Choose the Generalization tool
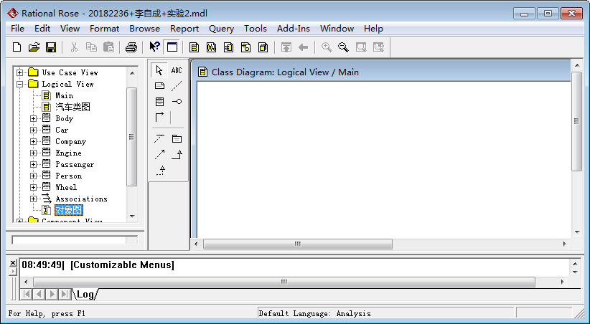This screenshot has width=590, height=324. [x=177, y=154]
